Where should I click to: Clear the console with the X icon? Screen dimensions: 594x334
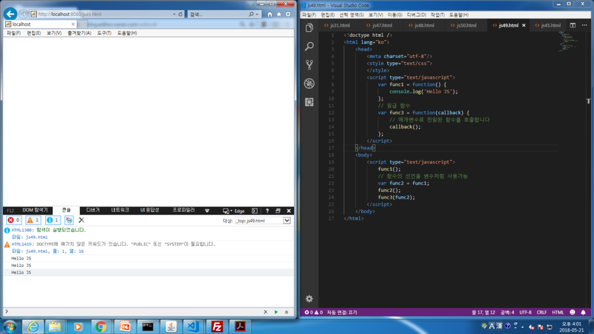(81, 220)
